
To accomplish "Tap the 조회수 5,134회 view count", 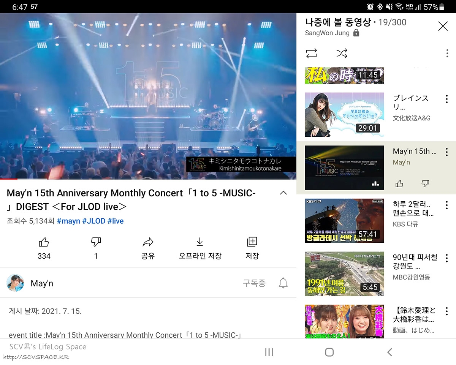I will tap(30, 221).
